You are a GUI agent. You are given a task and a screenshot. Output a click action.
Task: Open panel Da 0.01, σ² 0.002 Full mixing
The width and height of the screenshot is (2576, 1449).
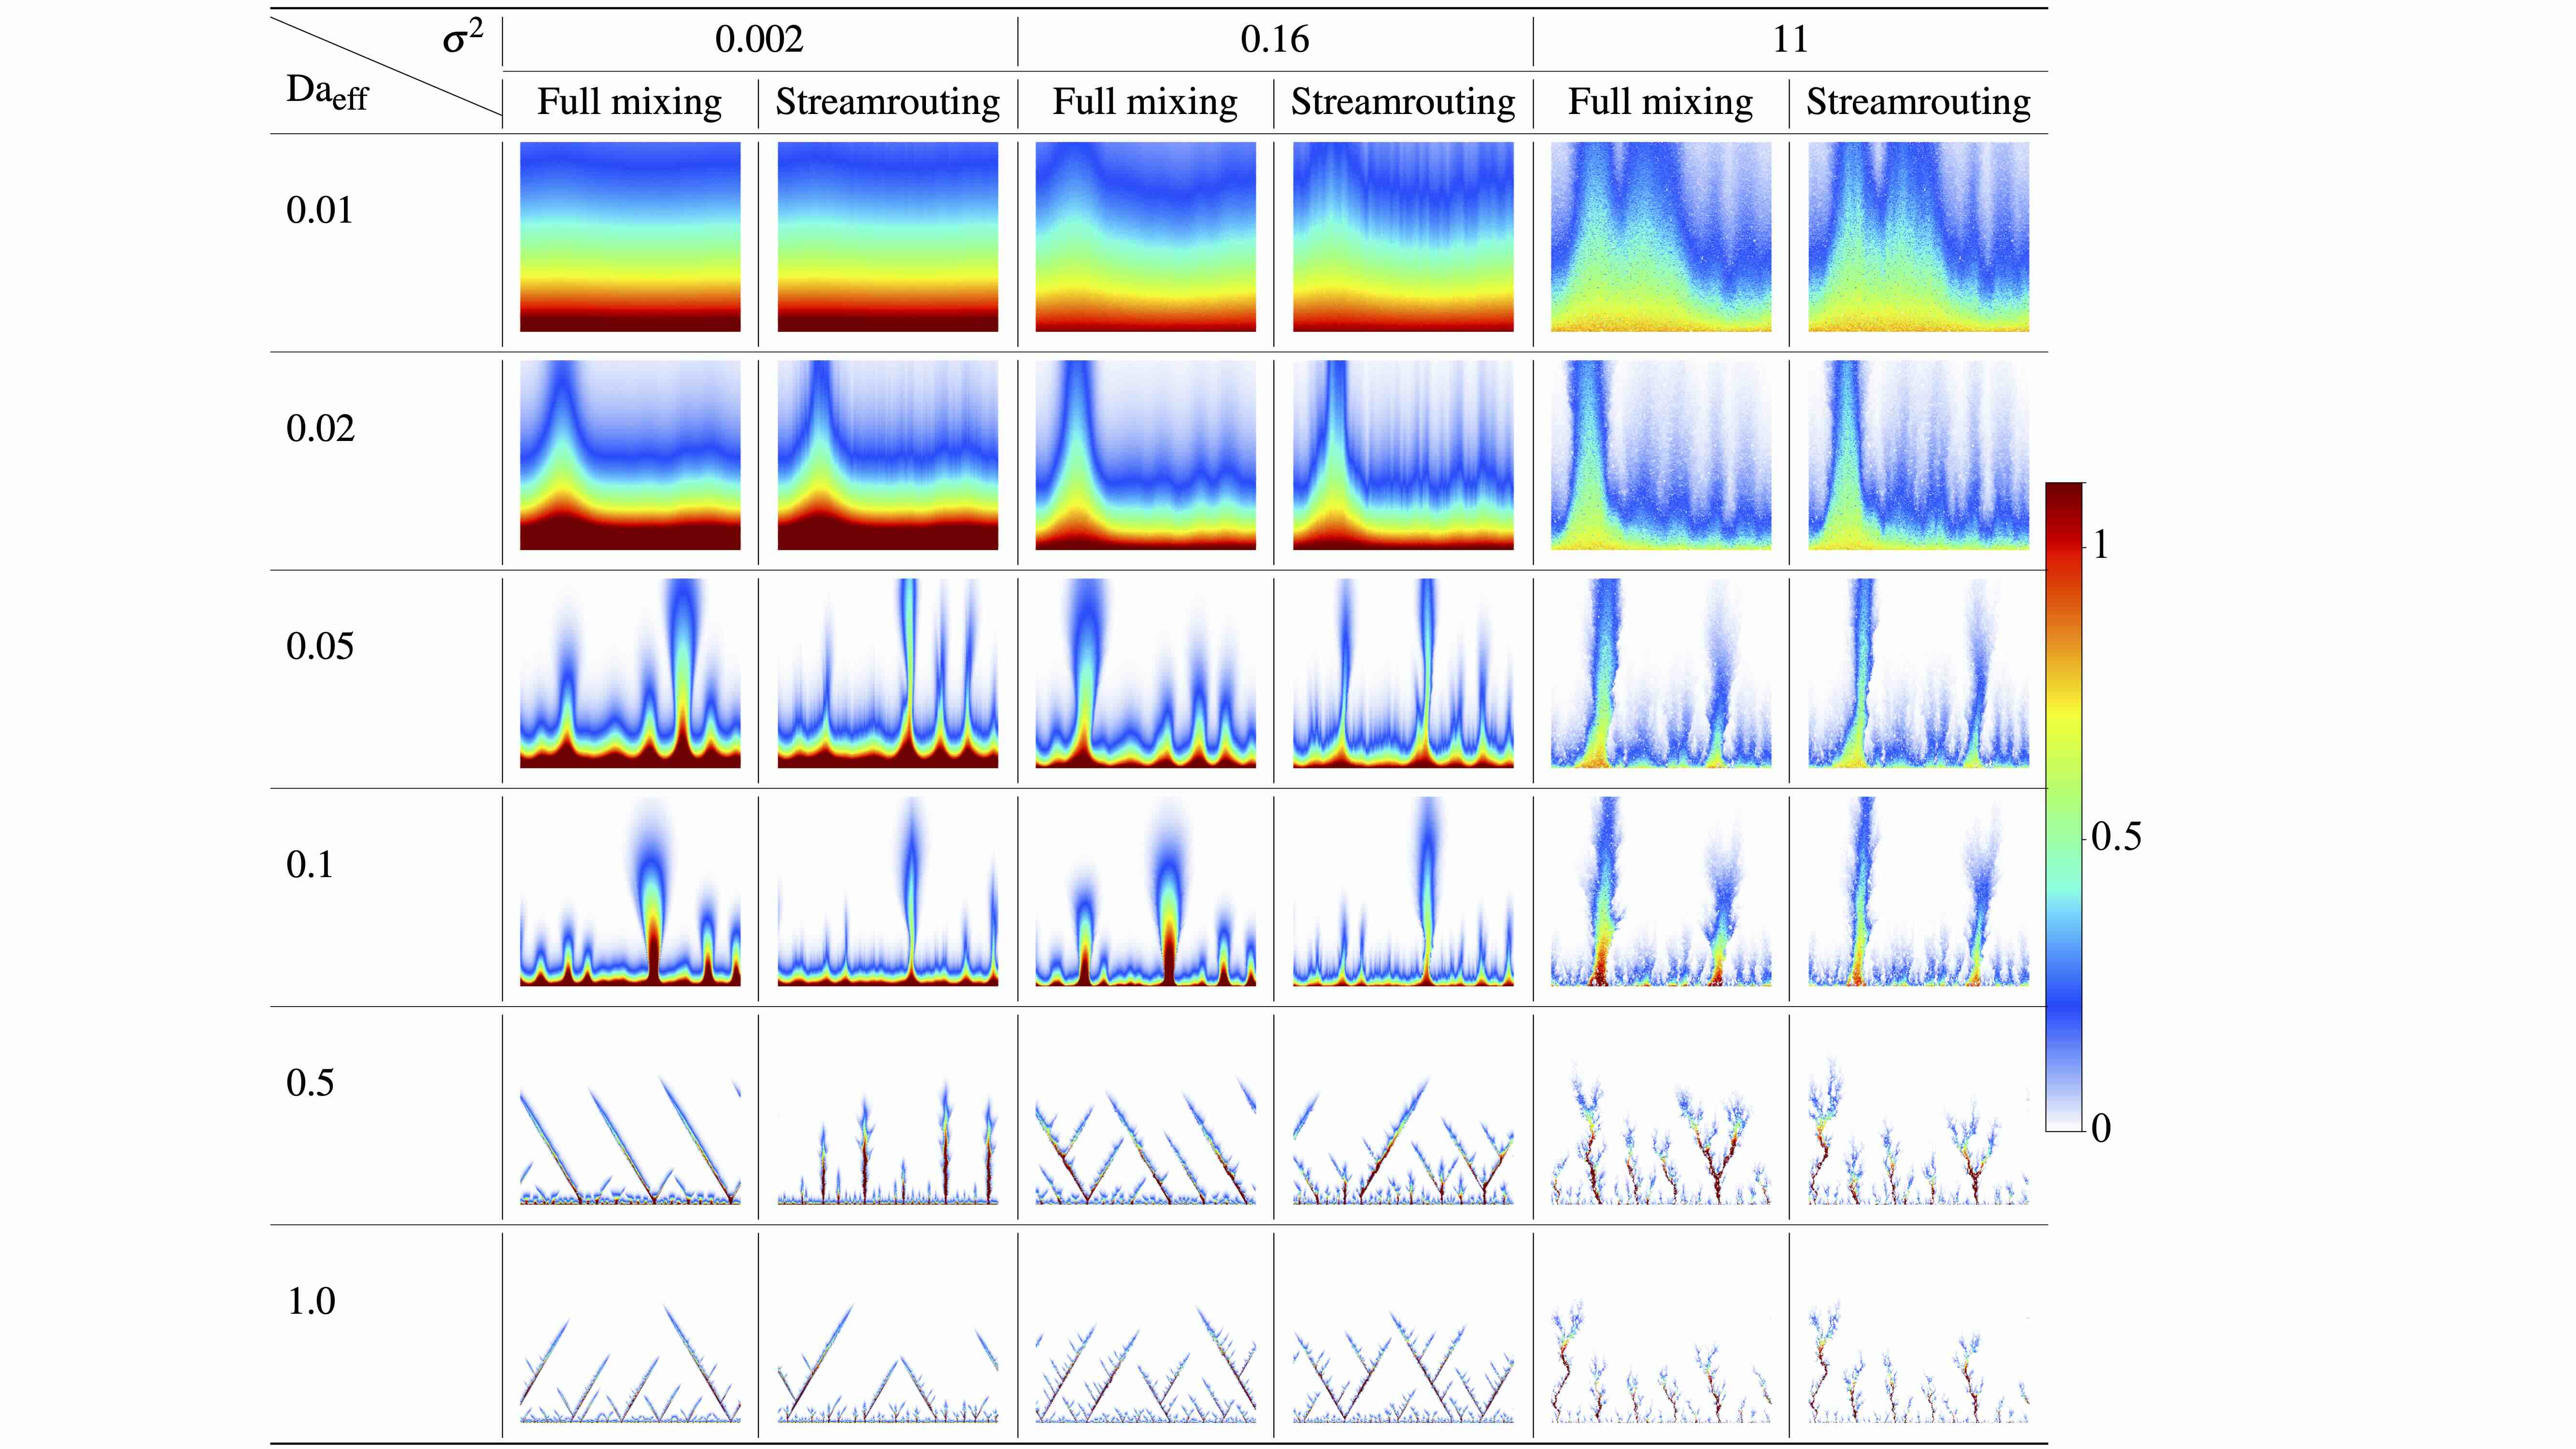(630, 237)
